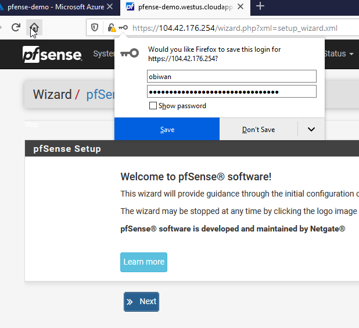Screen dimensions: 359x328
Task: Click the Welcome to pfSense software heading
Action: tap(196, 176)
